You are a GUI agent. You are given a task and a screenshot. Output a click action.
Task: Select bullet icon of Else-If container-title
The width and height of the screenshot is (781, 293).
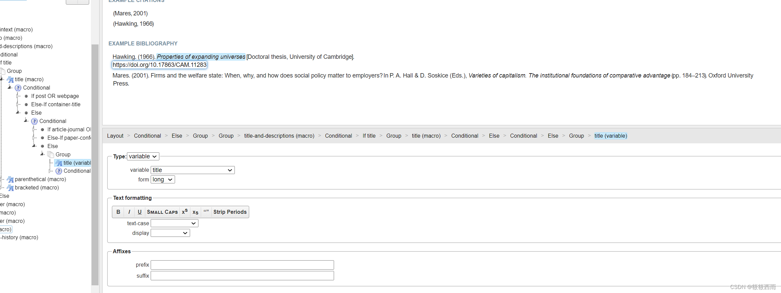[26, 105]
